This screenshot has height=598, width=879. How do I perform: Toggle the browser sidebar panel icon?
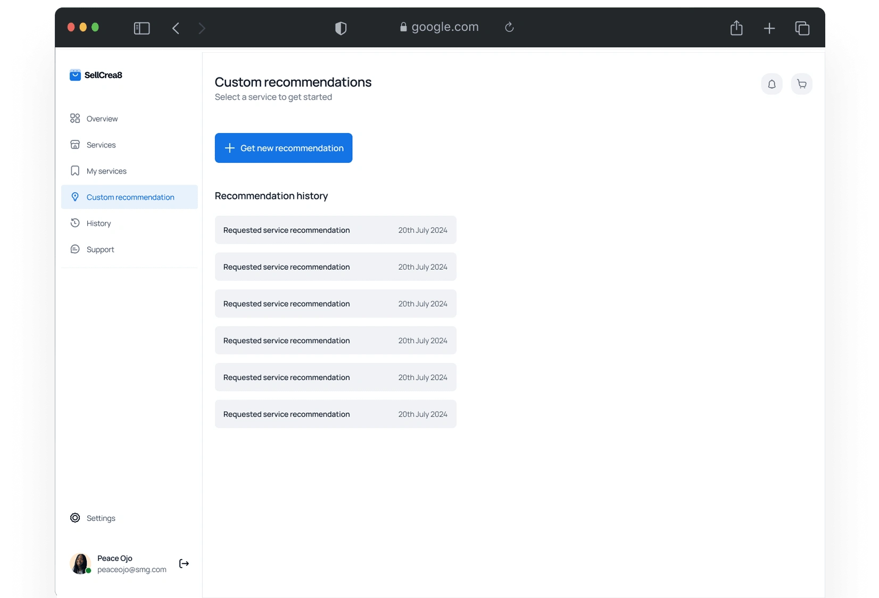(142, 28)
